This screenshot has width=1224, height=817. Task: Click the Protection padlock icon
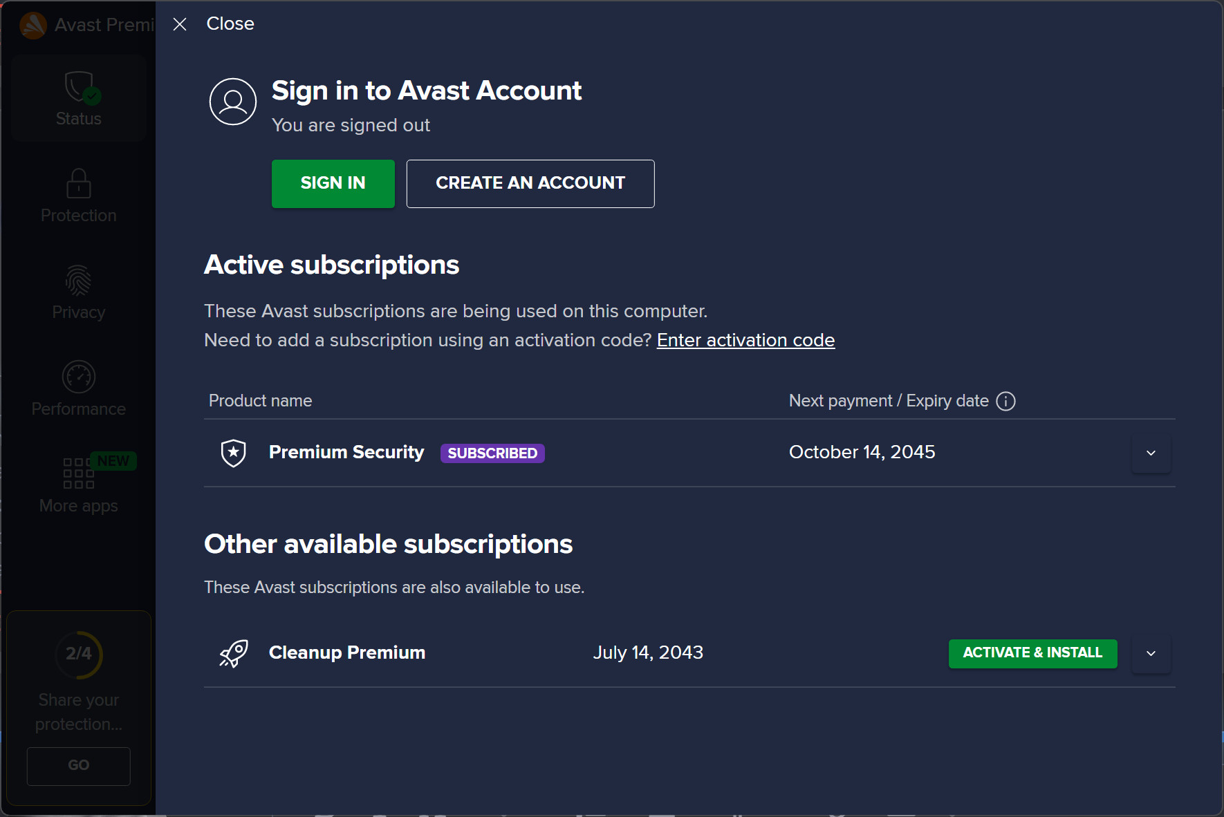[79, 183]
